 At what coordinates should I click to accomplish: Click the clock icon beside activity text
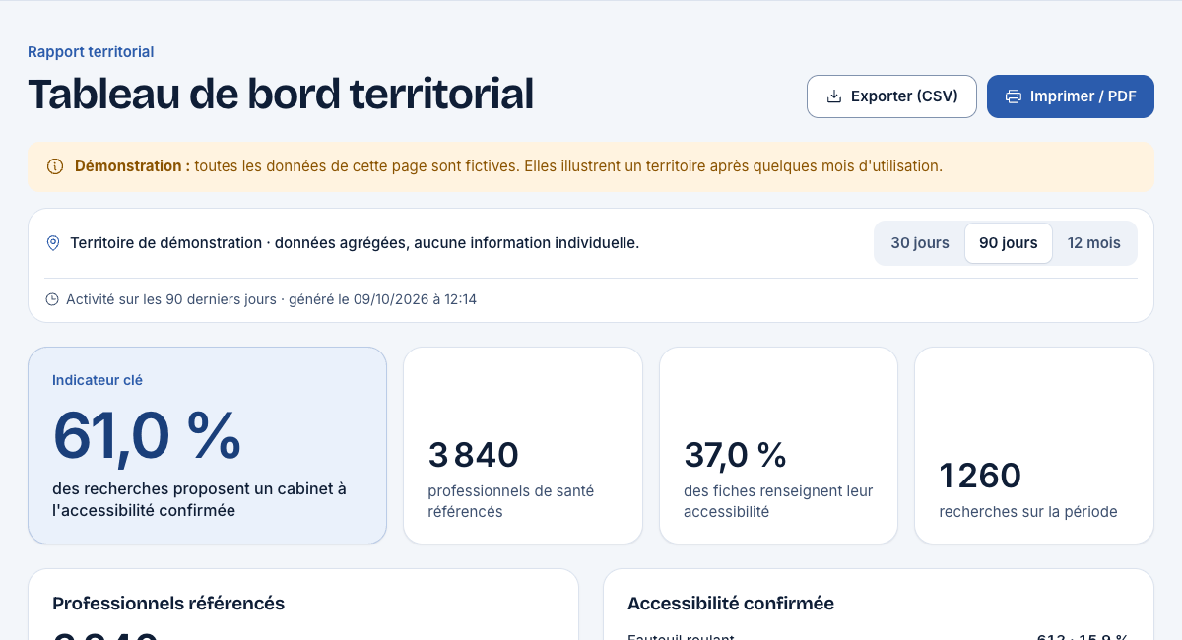click(x=52, y=299)
